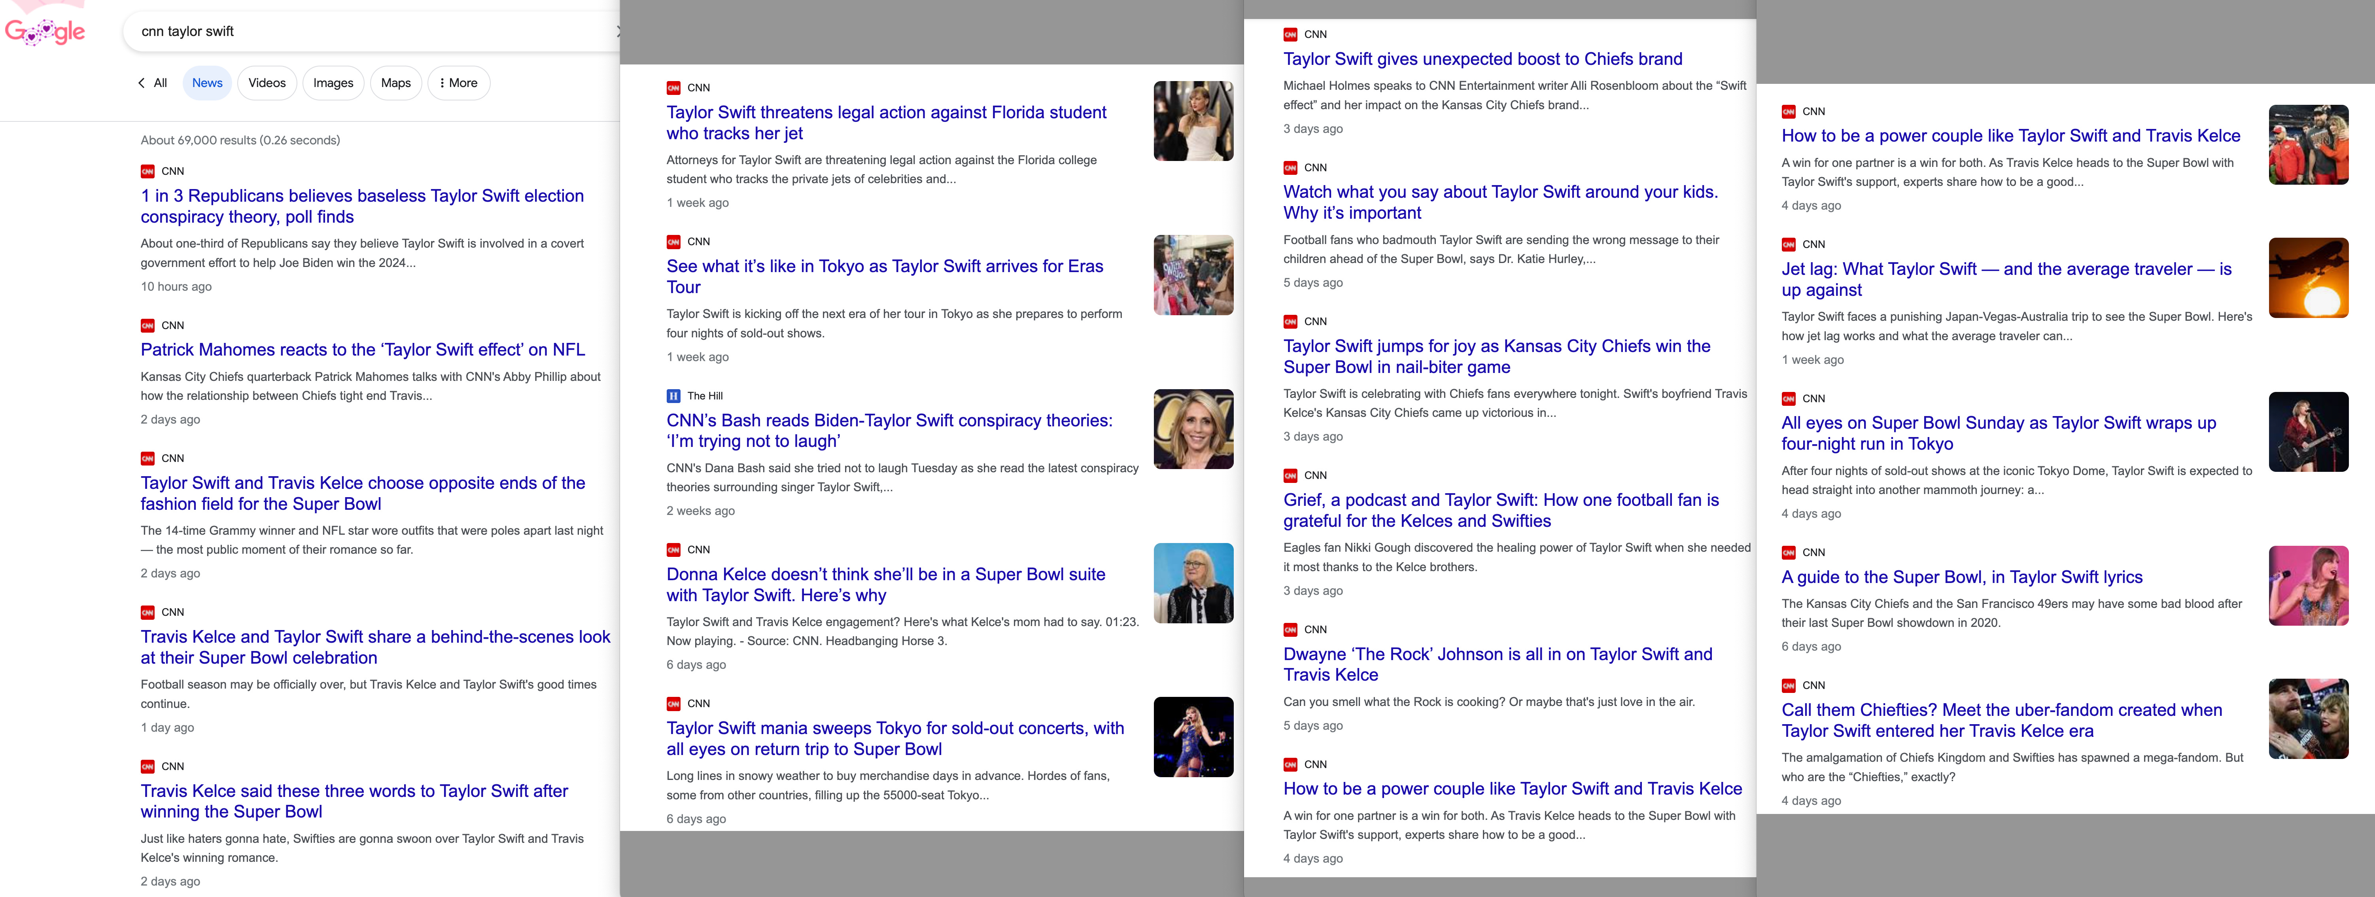The width and height of the screenshot is (2375, 897).
Task: Click The Hill source icon
Action: coord(673,396)
